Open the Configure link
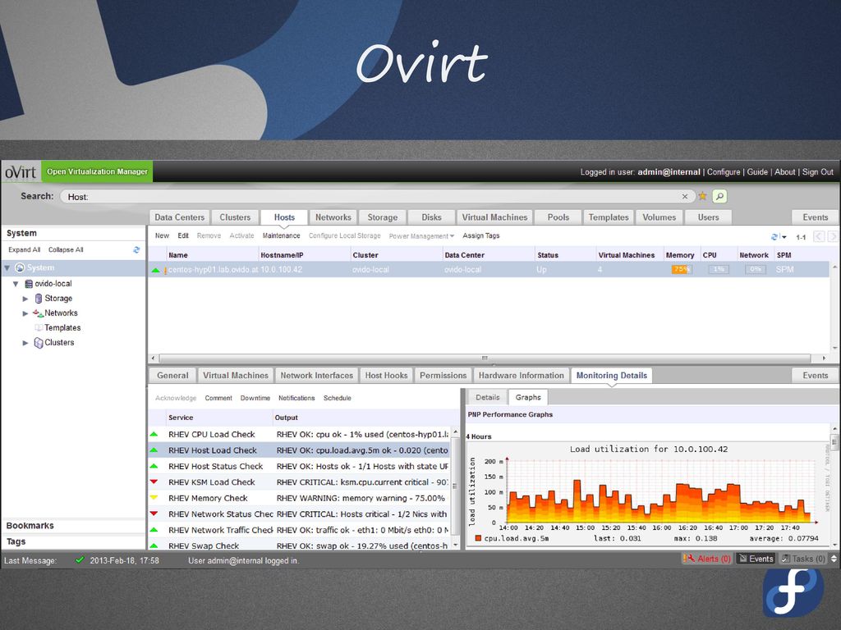 point(723,172)
